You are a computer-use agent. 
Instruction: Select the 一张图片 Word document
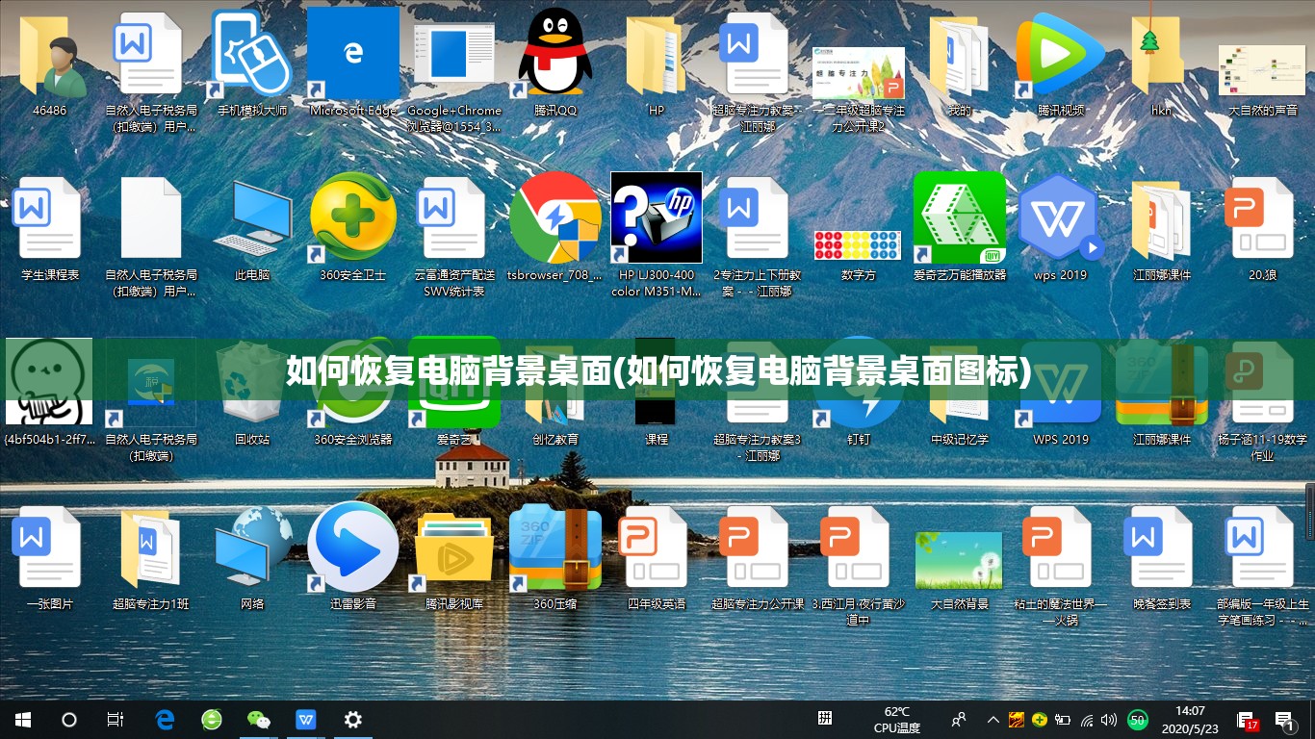(49, 548)
